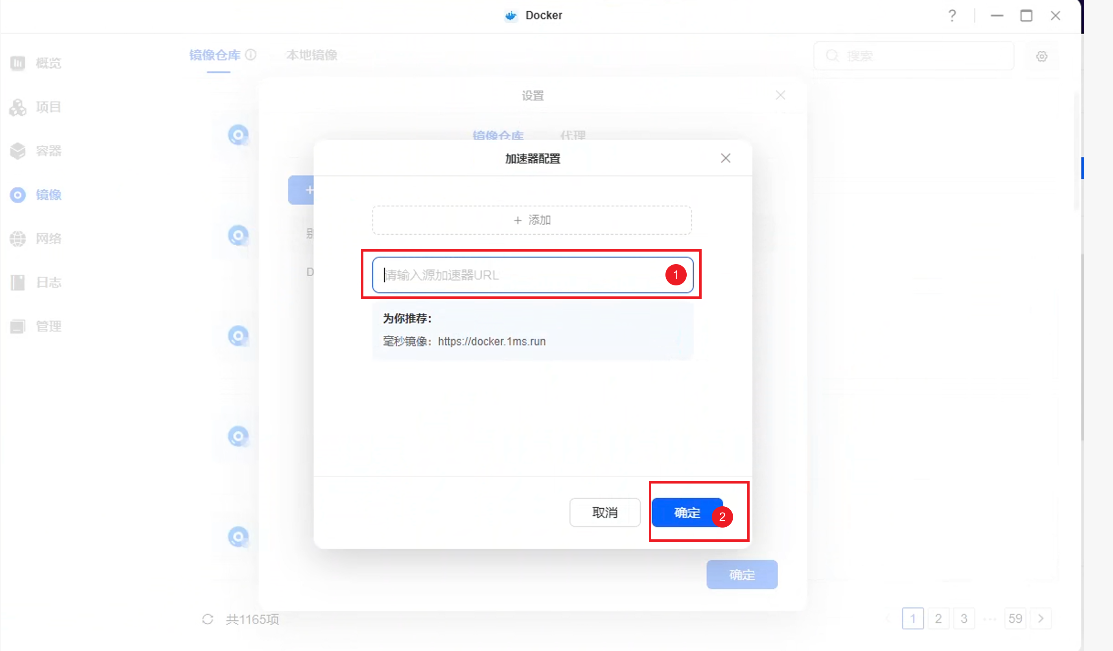Minimize the Docker window

pos(997,15)
